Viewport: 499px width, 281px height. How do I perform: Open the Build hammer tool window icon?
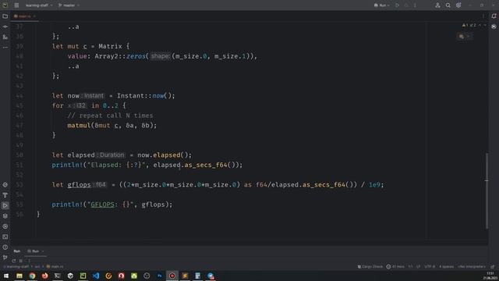coord(5,195)
